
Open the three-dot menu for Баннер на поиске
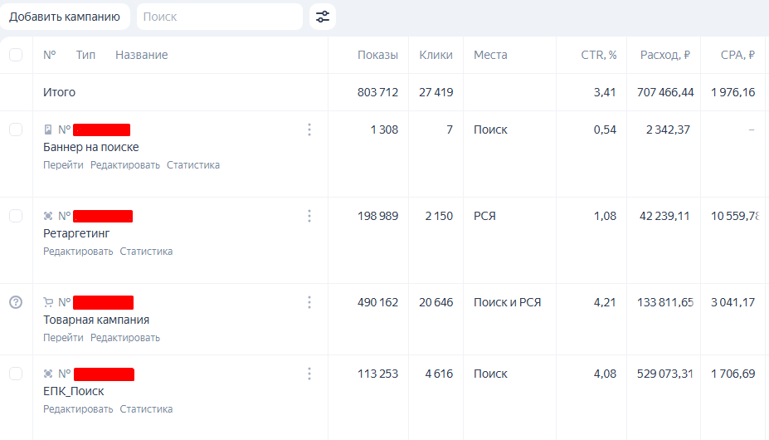(309, 130)
